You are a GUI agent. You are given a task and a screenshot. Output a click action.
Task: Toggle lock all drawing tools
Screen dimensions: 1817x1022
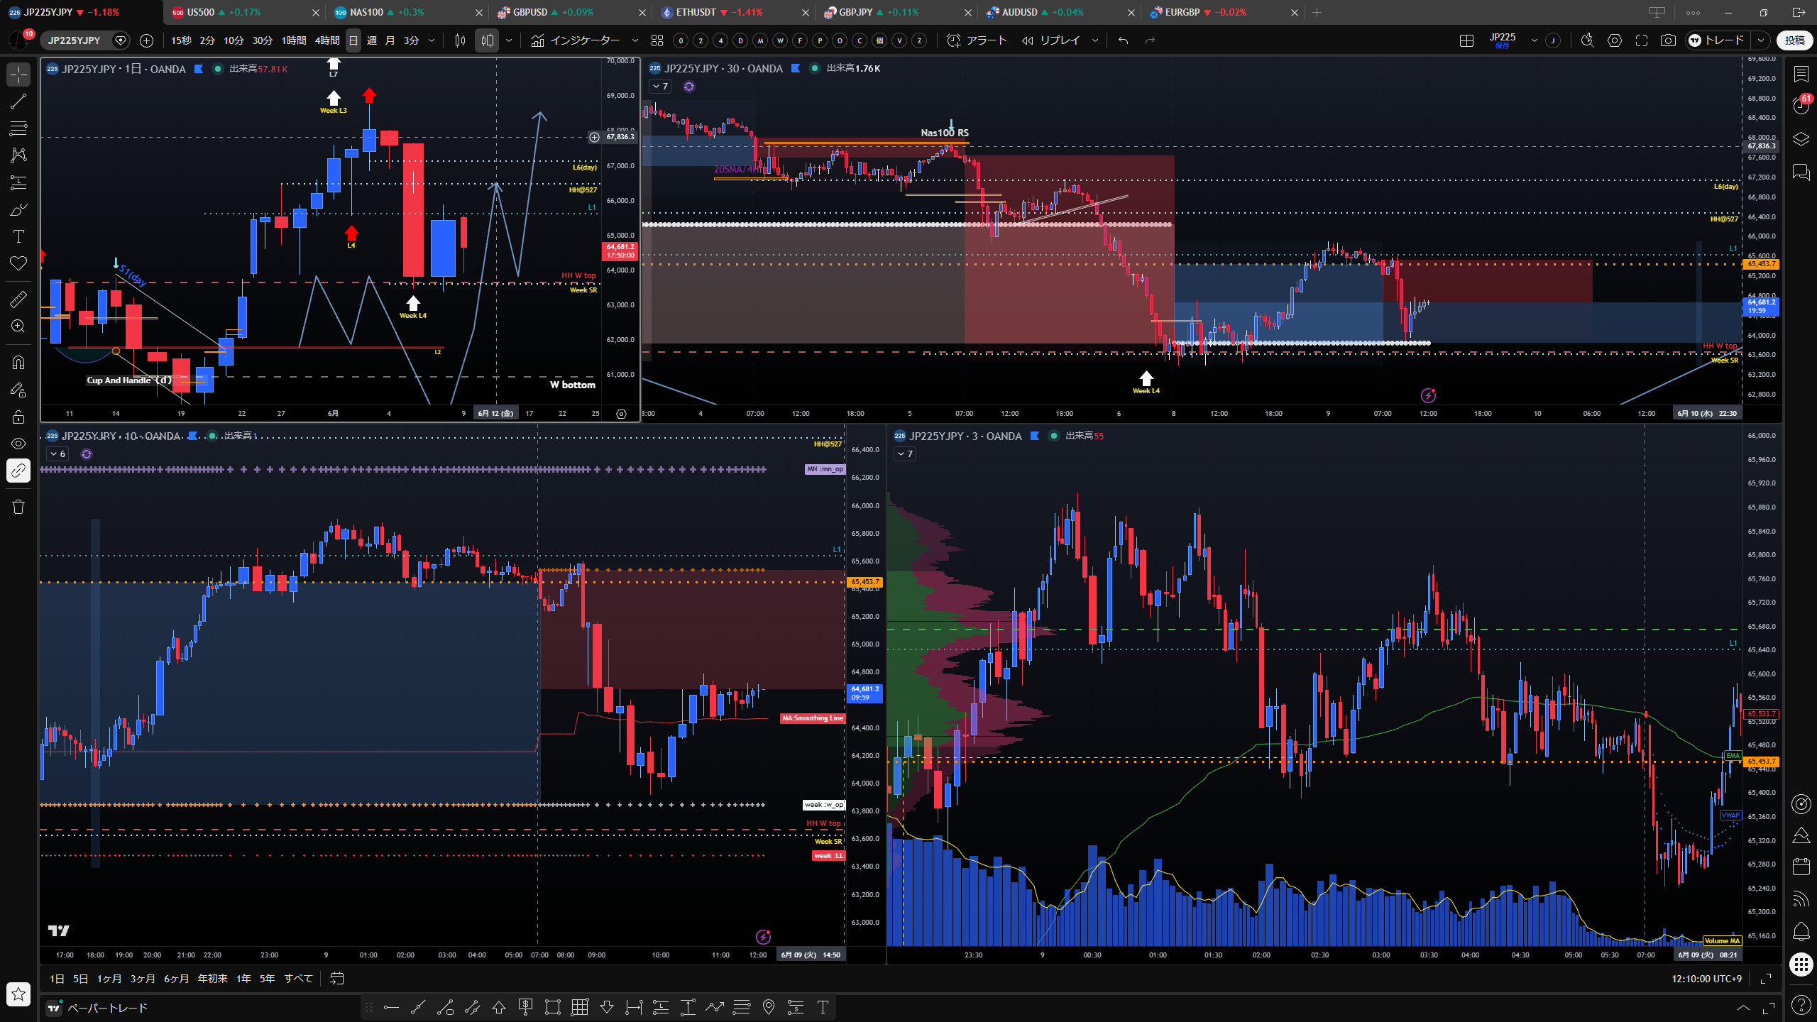pyautogui.click(x=18, y=417)
